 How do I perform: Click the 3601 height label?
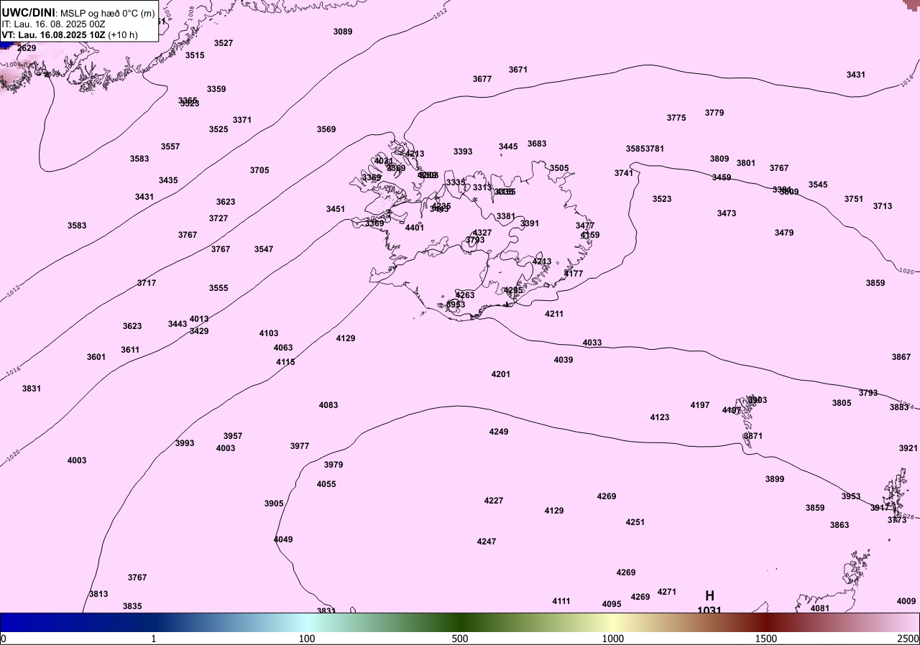(x=96, y=357)
